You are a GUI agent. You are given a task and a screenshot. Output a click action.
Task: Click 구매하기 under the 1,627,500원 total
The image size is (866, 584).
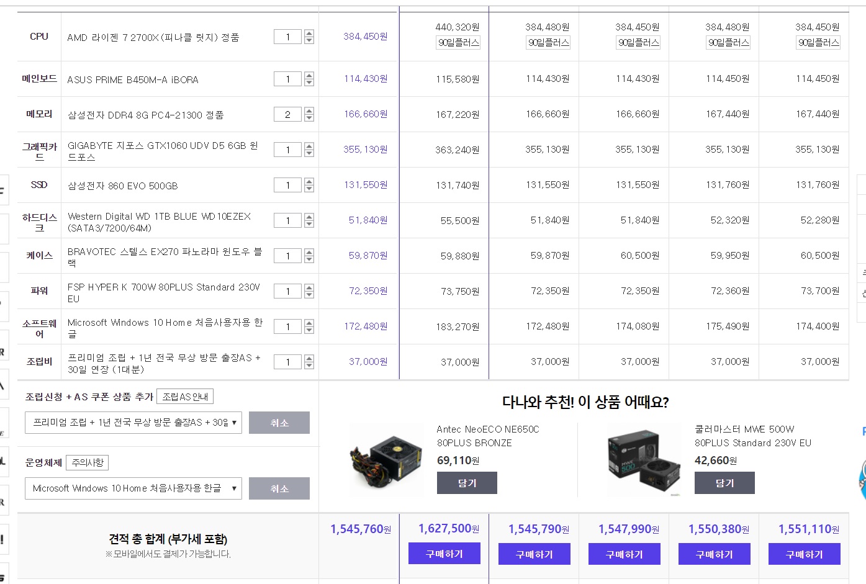(444, 554)
